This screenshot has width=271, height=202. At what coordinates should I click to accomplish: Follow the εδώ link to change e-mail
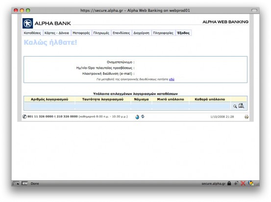click(172, 79)
